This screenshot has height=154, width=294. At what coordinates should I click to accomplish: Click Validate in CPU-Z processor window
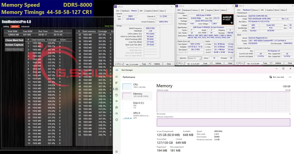click(x=218, y=63)
